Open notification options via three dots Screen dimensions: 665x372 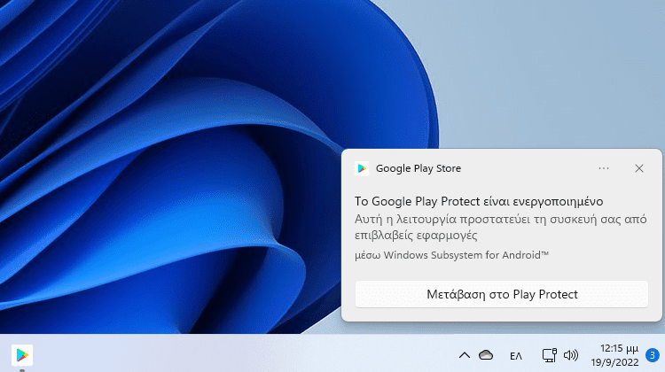(604, 168)
